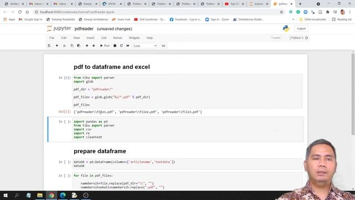Restart the kernel icon
Image resolution: width=355 pixels, height=200 pixels.
click(121, 46)
